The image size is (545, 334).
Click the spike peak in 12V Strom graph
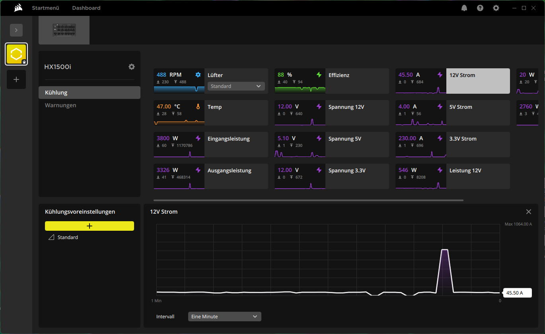pyautogui.click(x=445, y=250)
